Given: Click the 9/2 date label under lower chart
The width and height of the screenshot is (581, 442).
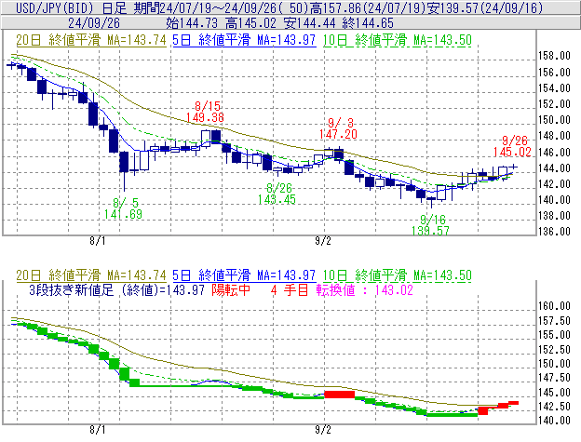Looking at the screenshot, I should coord(323,430).
